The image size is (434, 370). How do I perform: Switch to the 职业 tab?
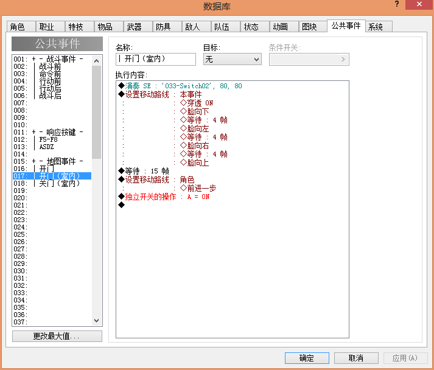(x=51, y=27)
